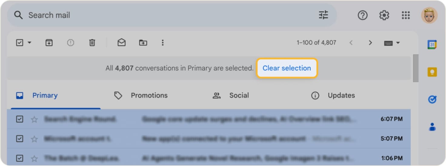Viewport: 446px width, 166px height.
Task: Open the Move to folder icon
Action: [x=143, y=43]
